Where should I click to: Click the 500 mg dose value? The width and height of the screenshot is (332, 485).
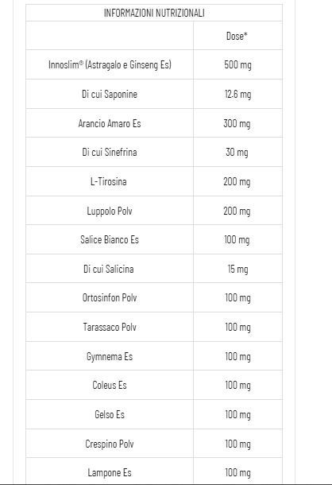(x=237, y=64)
